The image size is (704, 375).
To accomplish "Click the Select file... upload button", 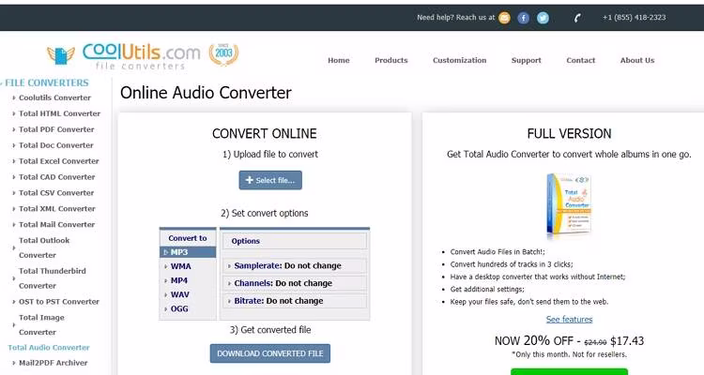I will point(270,180).
